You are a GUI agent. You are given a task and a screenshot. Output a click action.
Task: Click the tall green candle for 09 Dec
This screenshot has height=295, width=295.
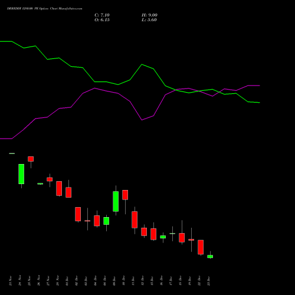pyautogui.click(x=116, y=201)
